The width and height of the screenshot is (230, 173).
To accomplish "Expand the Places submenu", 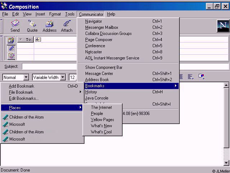I will (42, 108).
